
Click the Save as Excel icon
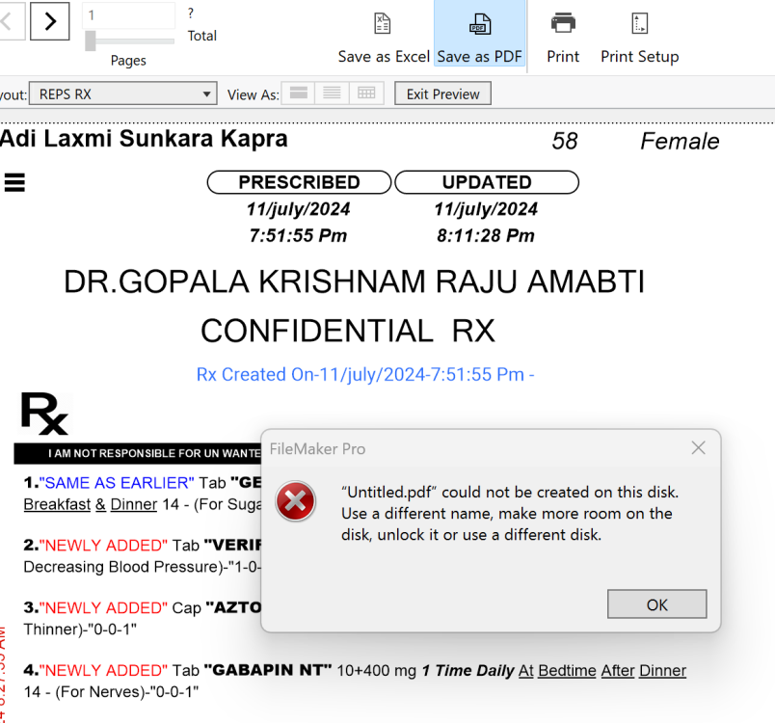click(x=383, y=25)
